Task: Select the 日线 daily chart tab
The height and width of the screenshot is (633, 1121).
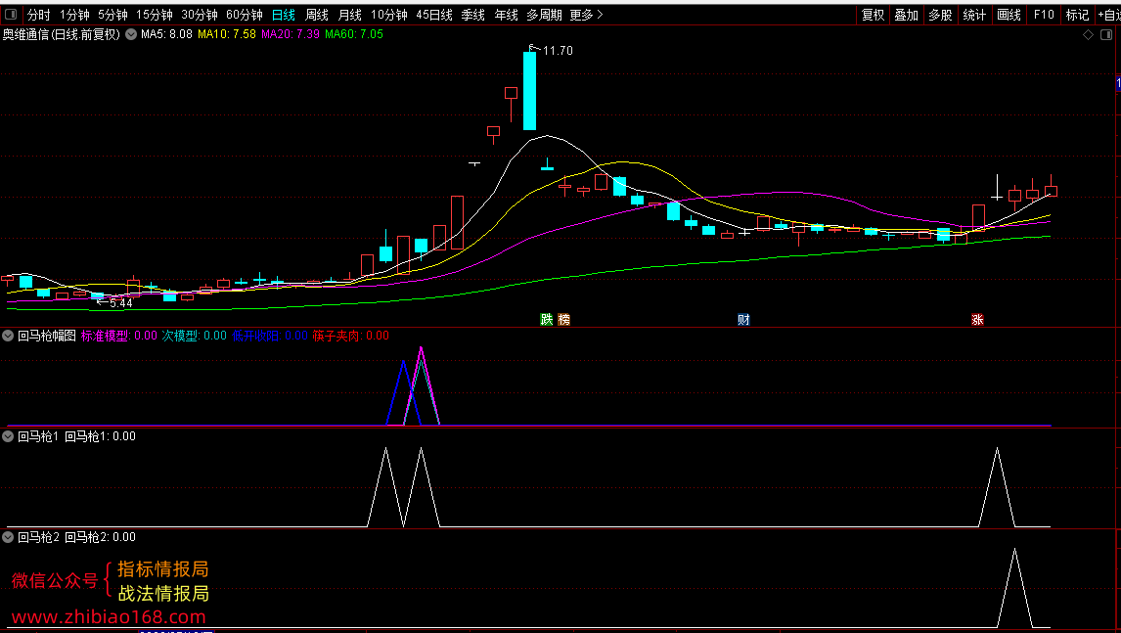Action: click(x=284, y=15)
